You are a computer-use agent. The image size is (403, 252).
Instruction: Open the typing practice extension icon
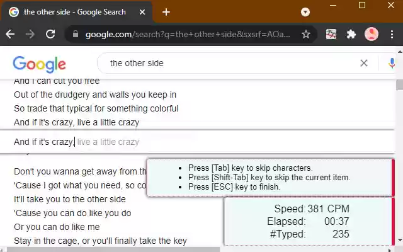point(331,34)
